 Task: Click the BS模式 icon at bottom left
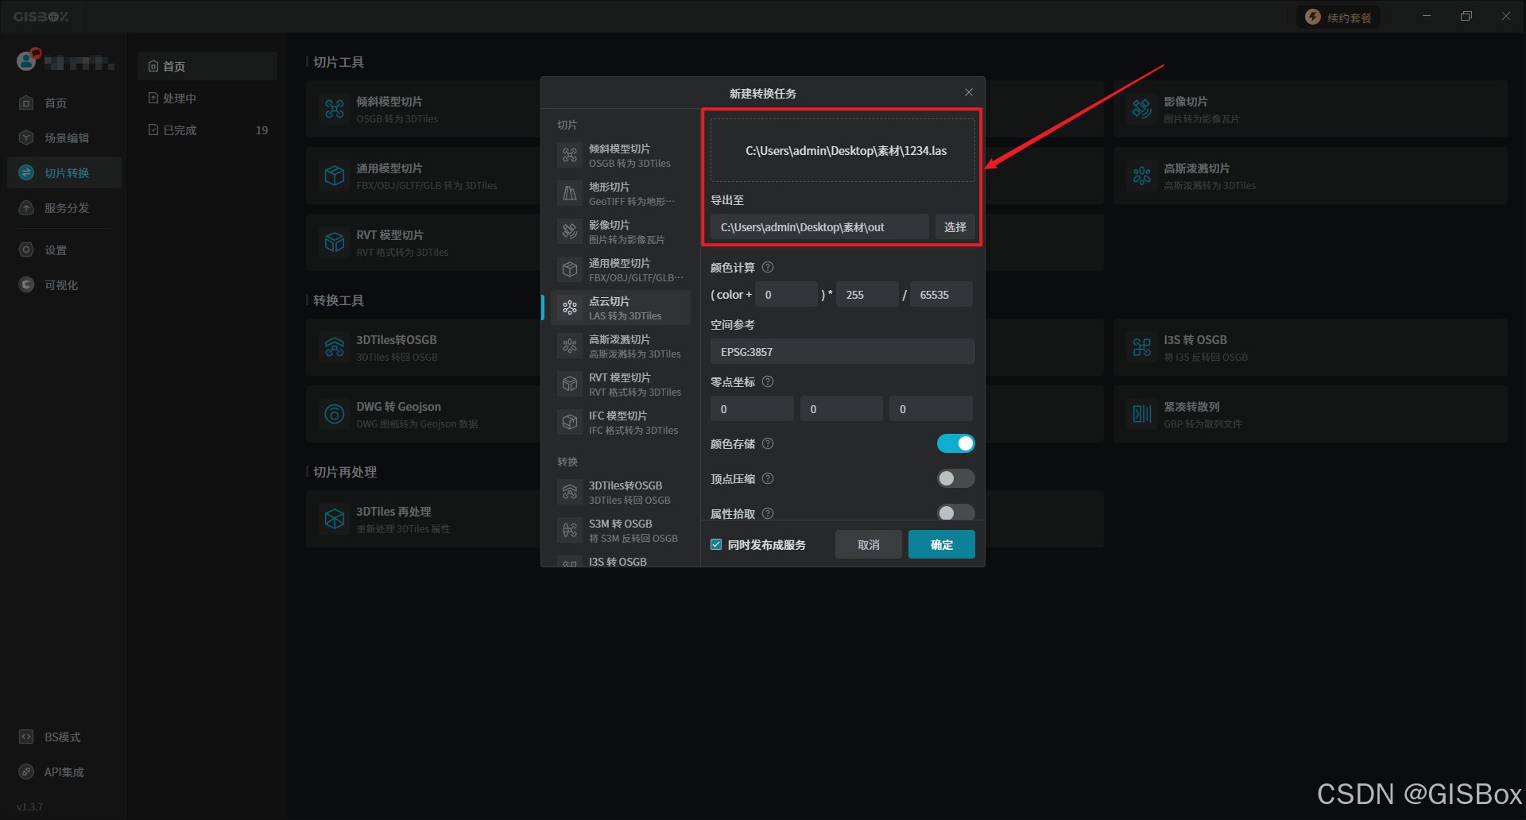pos(26,737)
